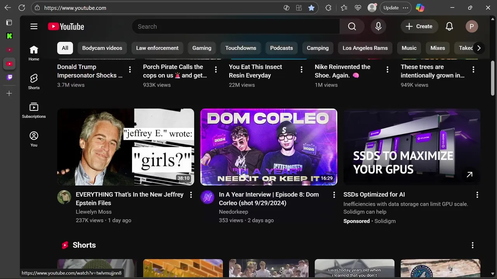Screen dimensions: 497x279
Task: Click the Create button
Action: tap(419, 26)
